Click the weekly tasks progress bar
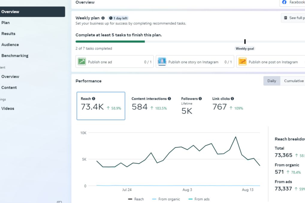The height and width of the screenshot is (203, 305). pyautogui.click(x=190, y=41)
